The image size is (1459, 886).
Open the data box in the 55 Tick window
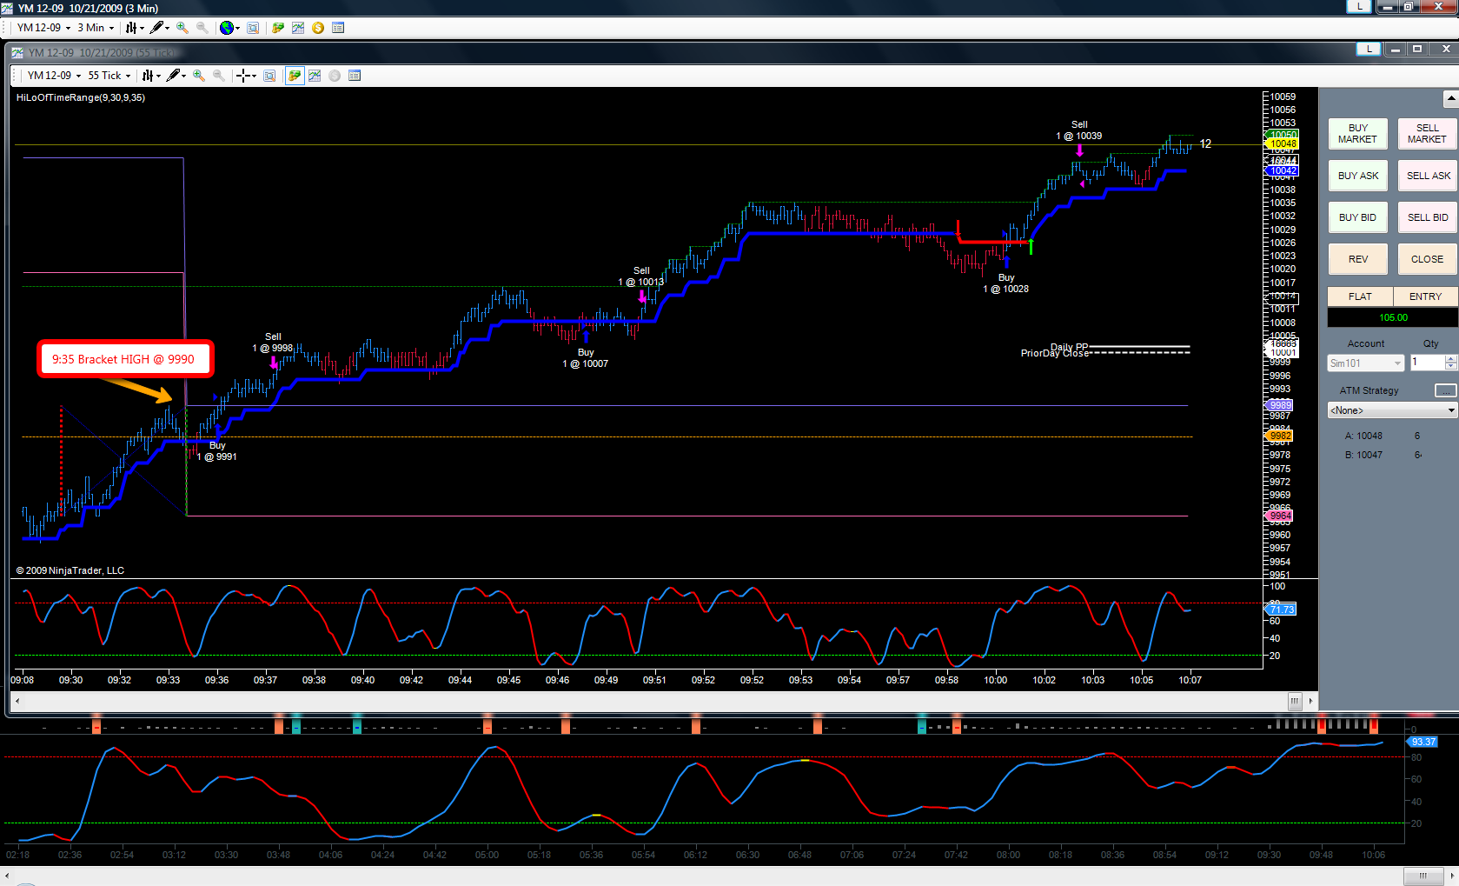269,76
